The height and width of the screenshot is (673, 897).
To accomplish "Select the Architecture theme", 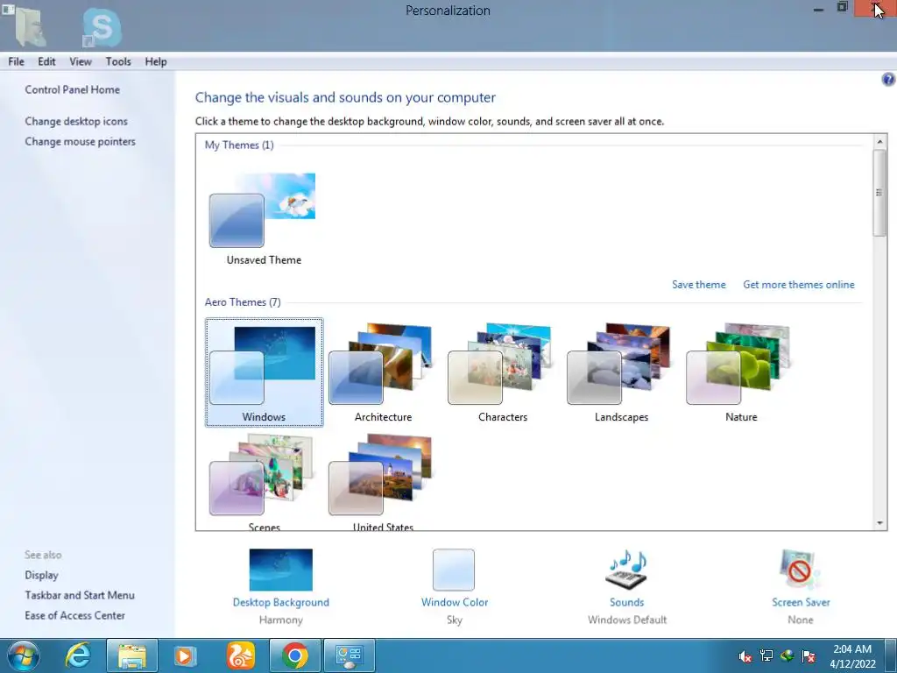I will [x=383, y=372].
